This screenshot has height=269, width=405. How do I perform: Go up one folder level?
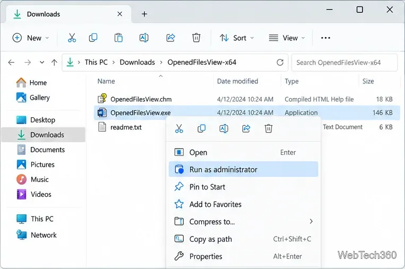[54, 62]
